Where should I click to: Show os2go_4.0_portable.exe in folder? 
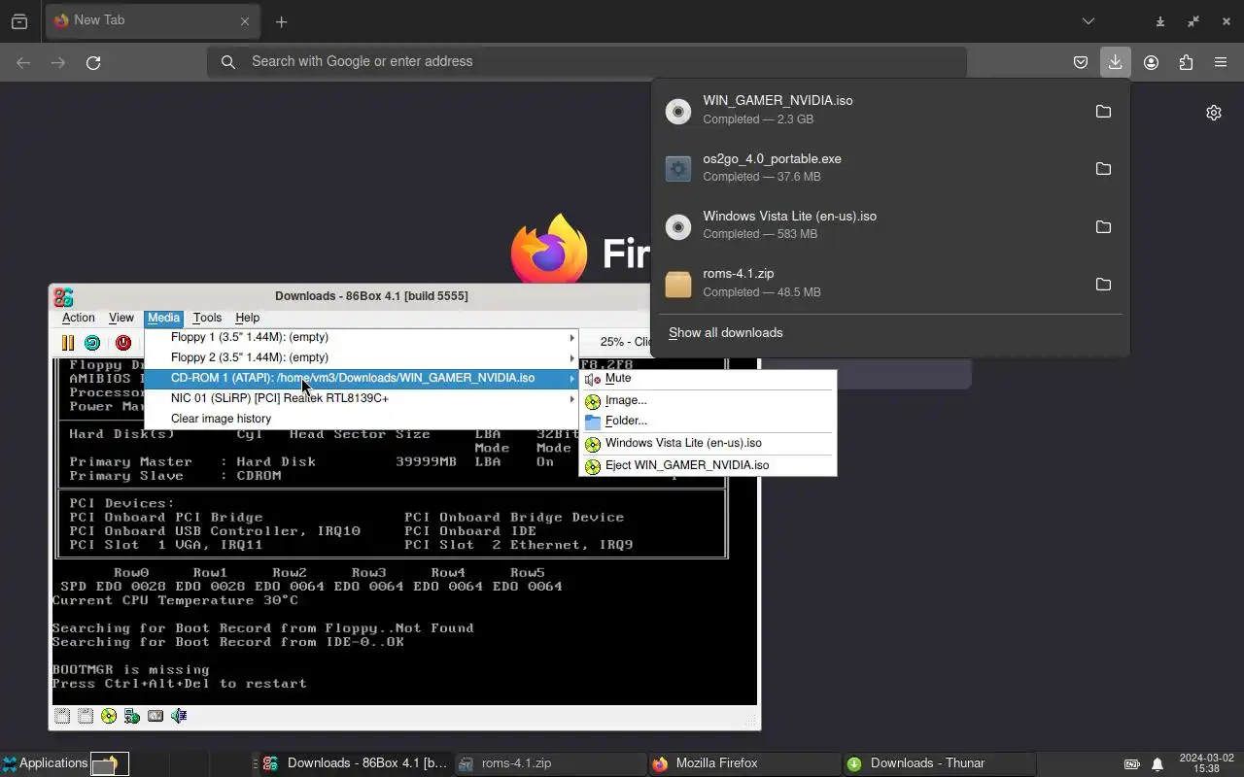(x=1103, y=168)
